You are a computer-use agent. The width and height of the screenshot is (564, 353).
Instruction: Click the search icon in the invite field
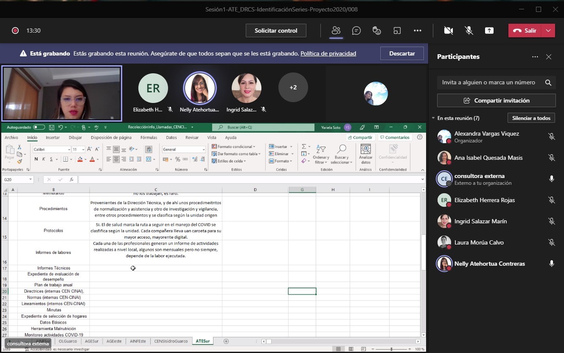click(x=548, y=83)
